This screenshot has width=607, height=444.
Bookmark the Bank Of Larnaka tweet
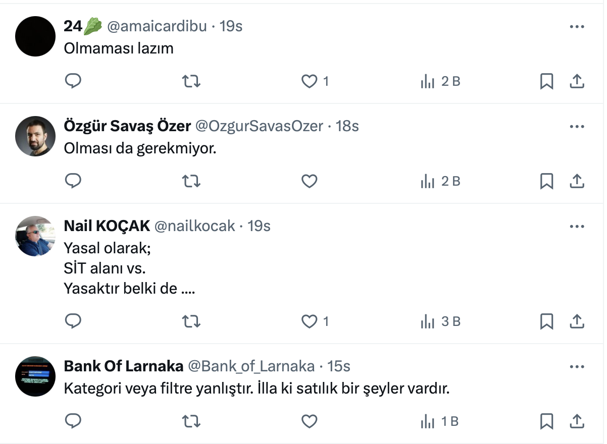coord(546,421)
